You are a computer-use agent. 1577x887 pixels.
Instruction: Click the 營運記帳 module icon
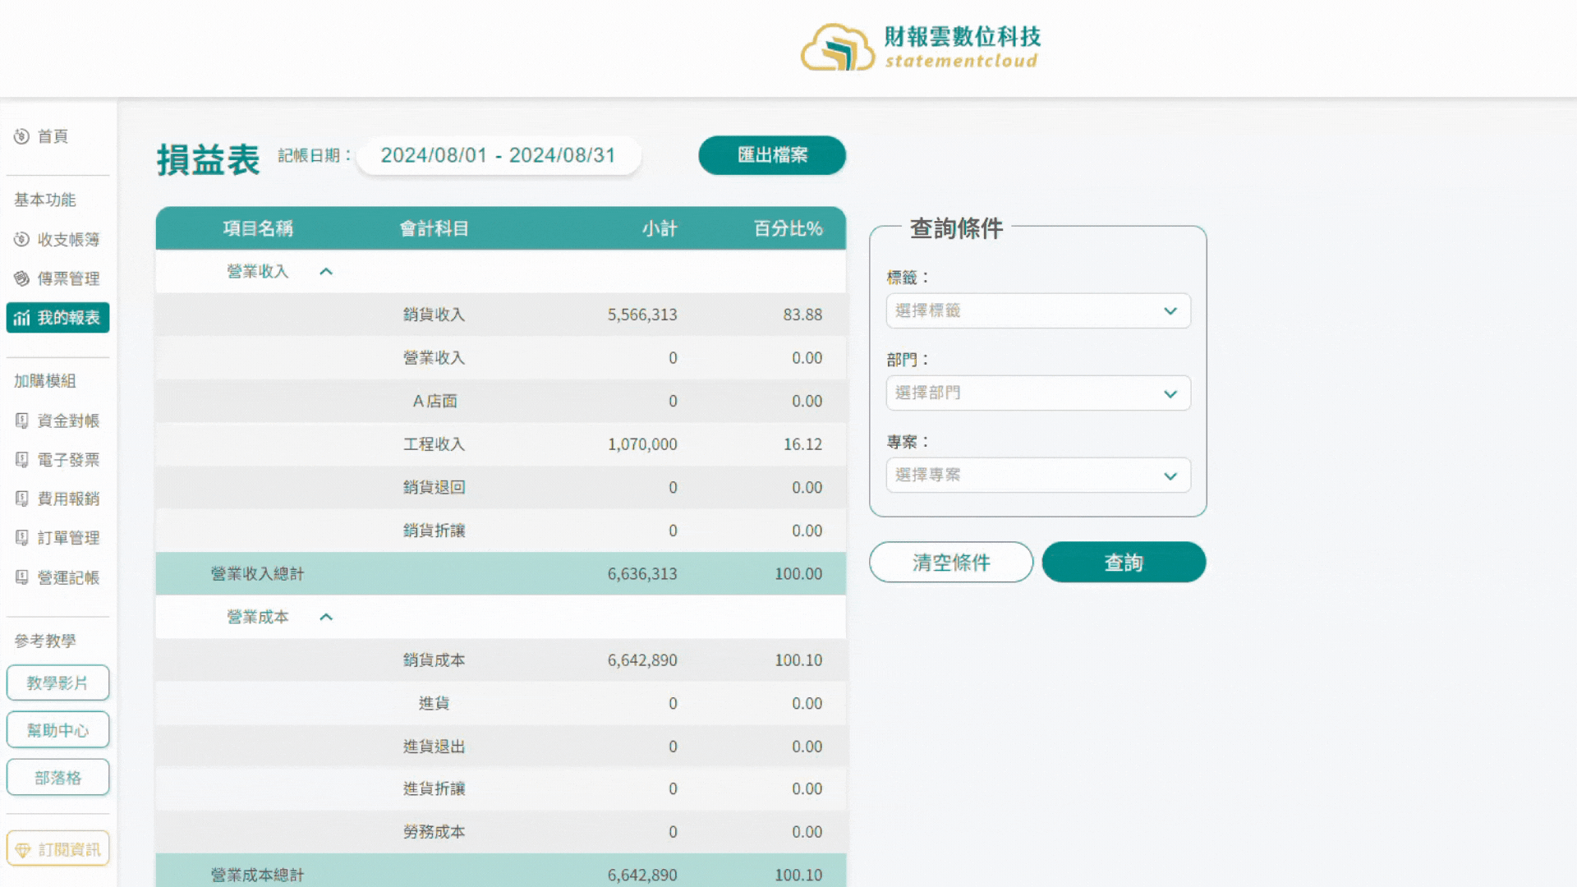click(22, 577)
